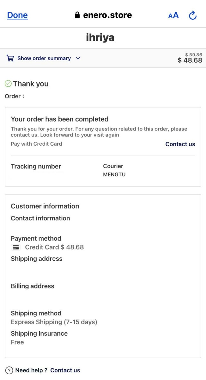Open Contact us beside Pay with Credit Card

coord(180,144)
